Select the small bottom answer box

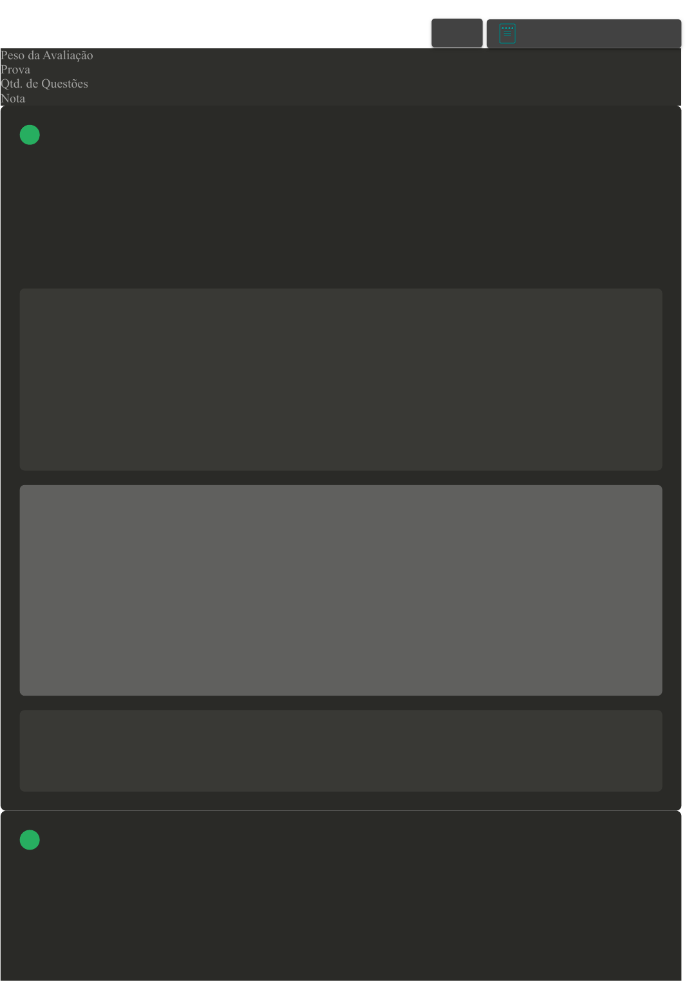point(341,750)
